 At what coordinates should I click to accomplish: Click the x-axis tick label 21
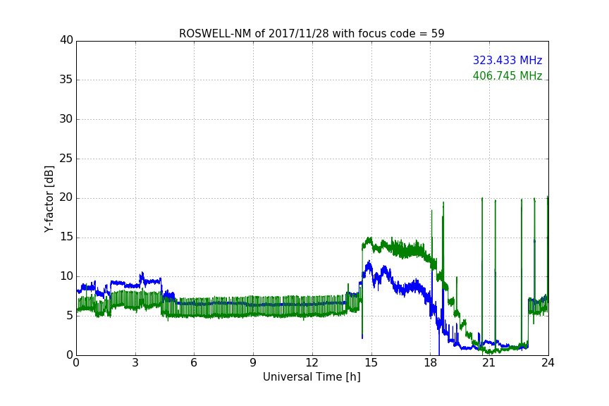coord(489,363)
